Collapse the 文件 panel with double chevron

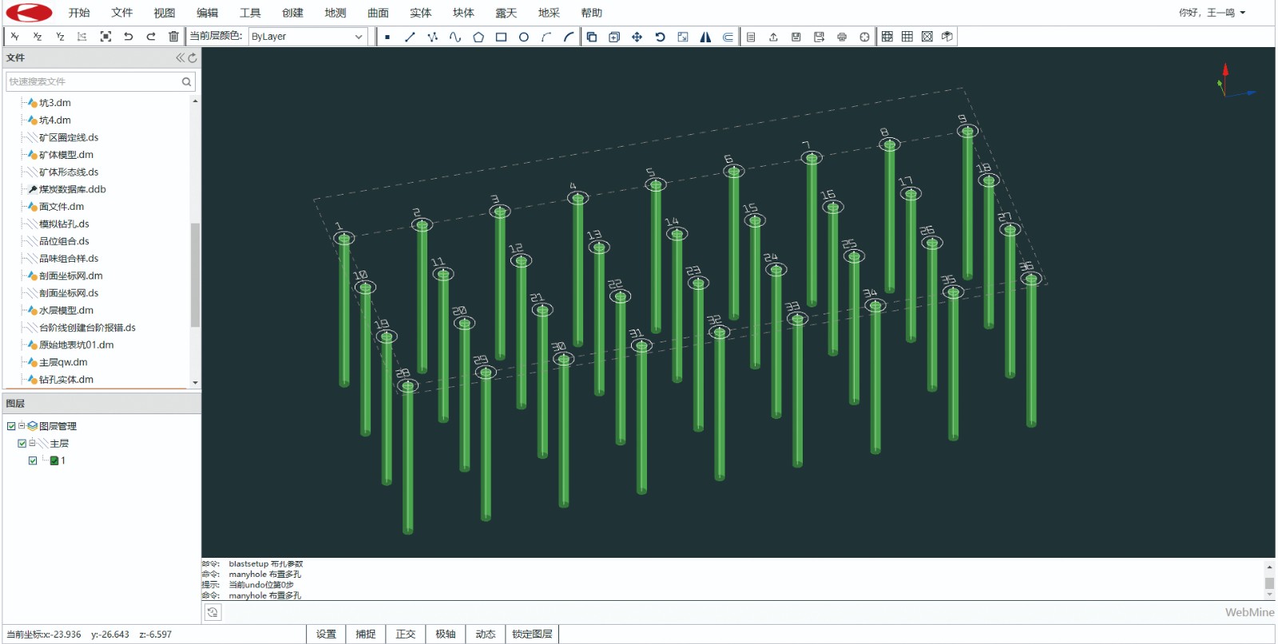tap(181, 58)
